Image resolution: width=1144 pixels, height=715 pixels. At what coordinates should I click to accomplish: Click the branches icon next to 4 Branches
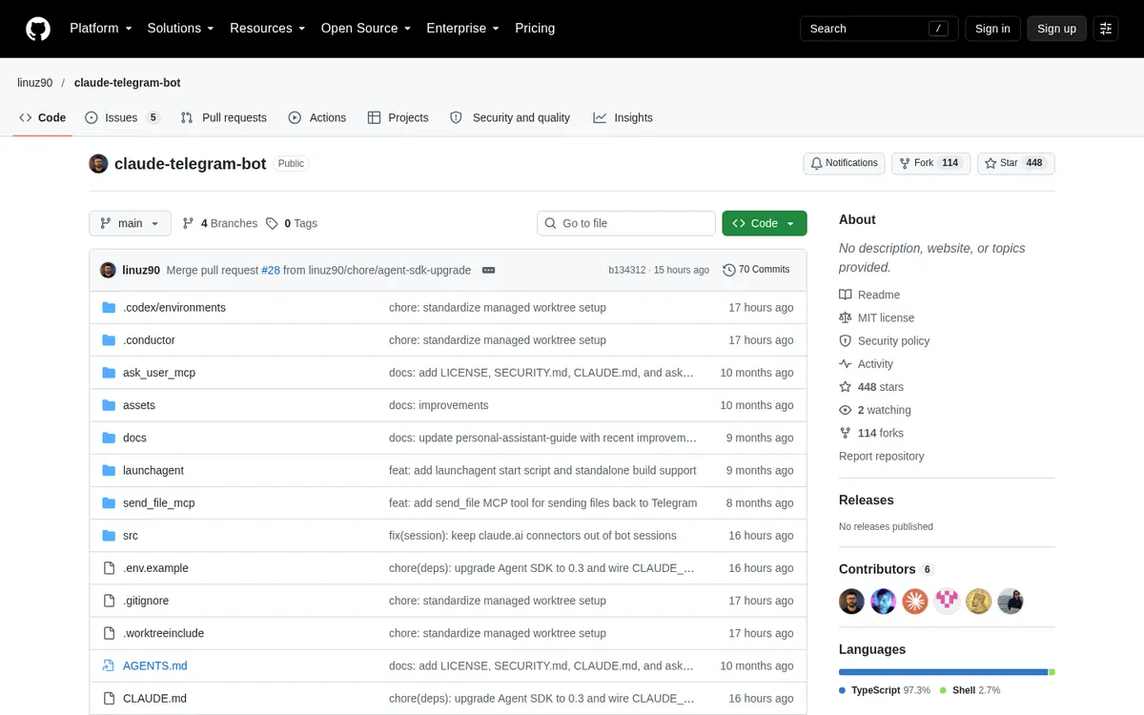(189, 223)
